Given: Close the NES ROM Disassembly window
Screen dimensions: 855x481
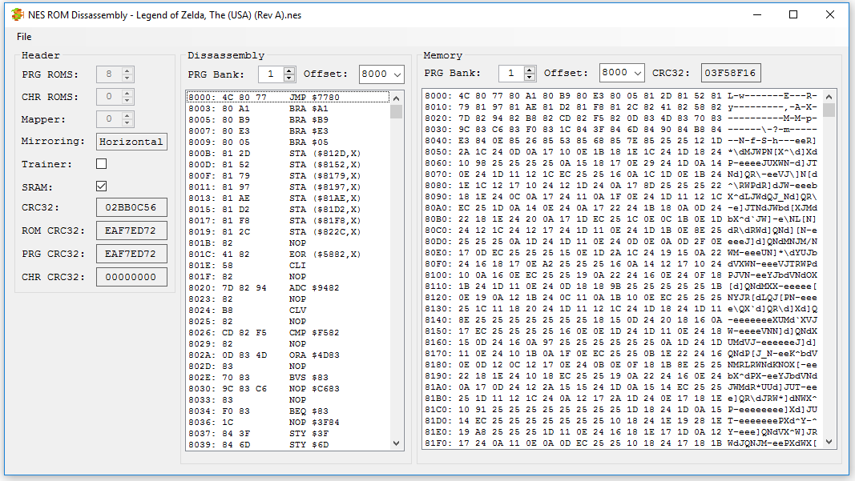Looking at the screenshot, I should pyautogui.click(x=830, y=14).
